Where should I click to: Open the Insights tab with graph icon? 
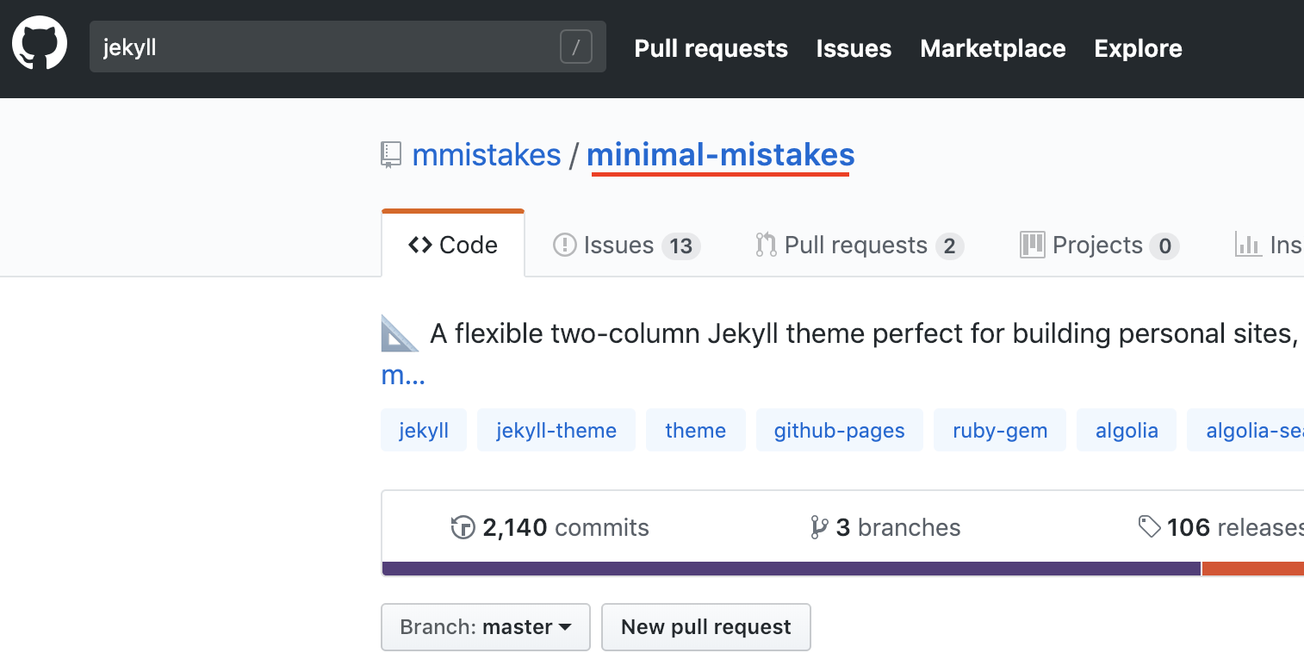tap(1269, 246)
